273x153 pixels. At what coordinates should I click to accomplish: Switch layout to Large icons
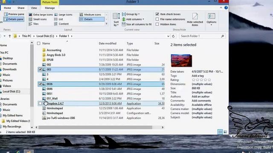(x=64, y=14)
